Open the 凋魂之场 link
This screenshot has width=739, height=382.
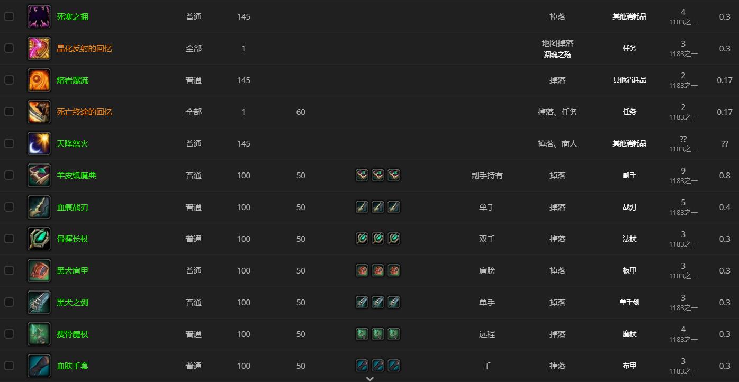(x=557, y=54)
